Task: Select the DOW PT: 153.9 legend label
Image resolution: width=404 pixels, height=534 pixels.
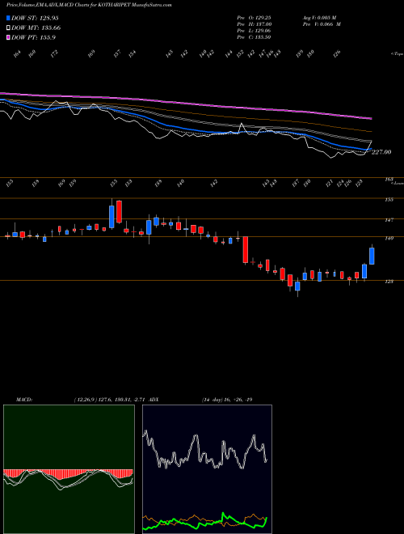Action: (33, 37)
